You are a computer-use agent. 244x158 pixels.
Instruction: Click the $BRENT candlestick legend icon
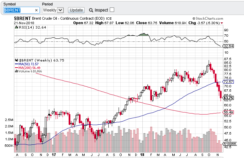[x=16, y=60]
